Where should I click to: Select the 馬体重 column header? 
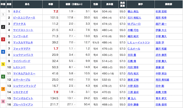(110, 4)
